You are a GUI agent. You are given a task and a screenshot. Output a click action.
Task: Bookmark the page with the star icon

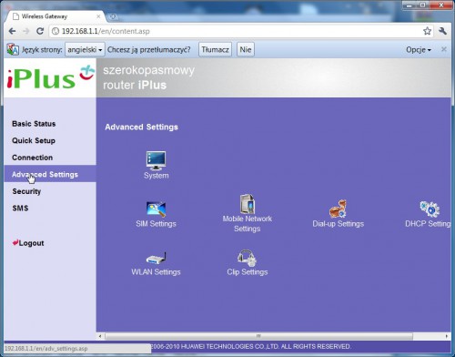427,31
